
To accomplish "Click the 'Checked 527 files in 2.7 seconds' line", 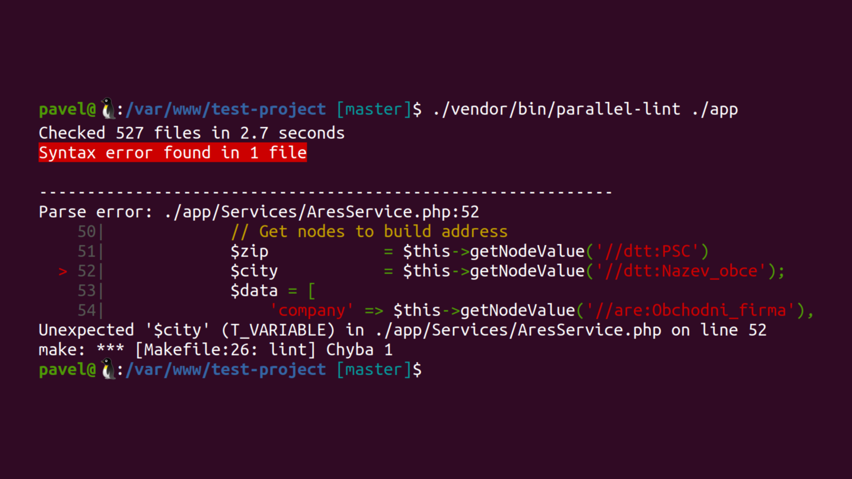I will click(192, 133).
